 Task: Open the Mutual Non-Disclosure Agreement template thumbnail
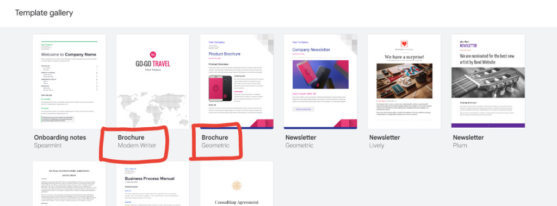point(69,184)
